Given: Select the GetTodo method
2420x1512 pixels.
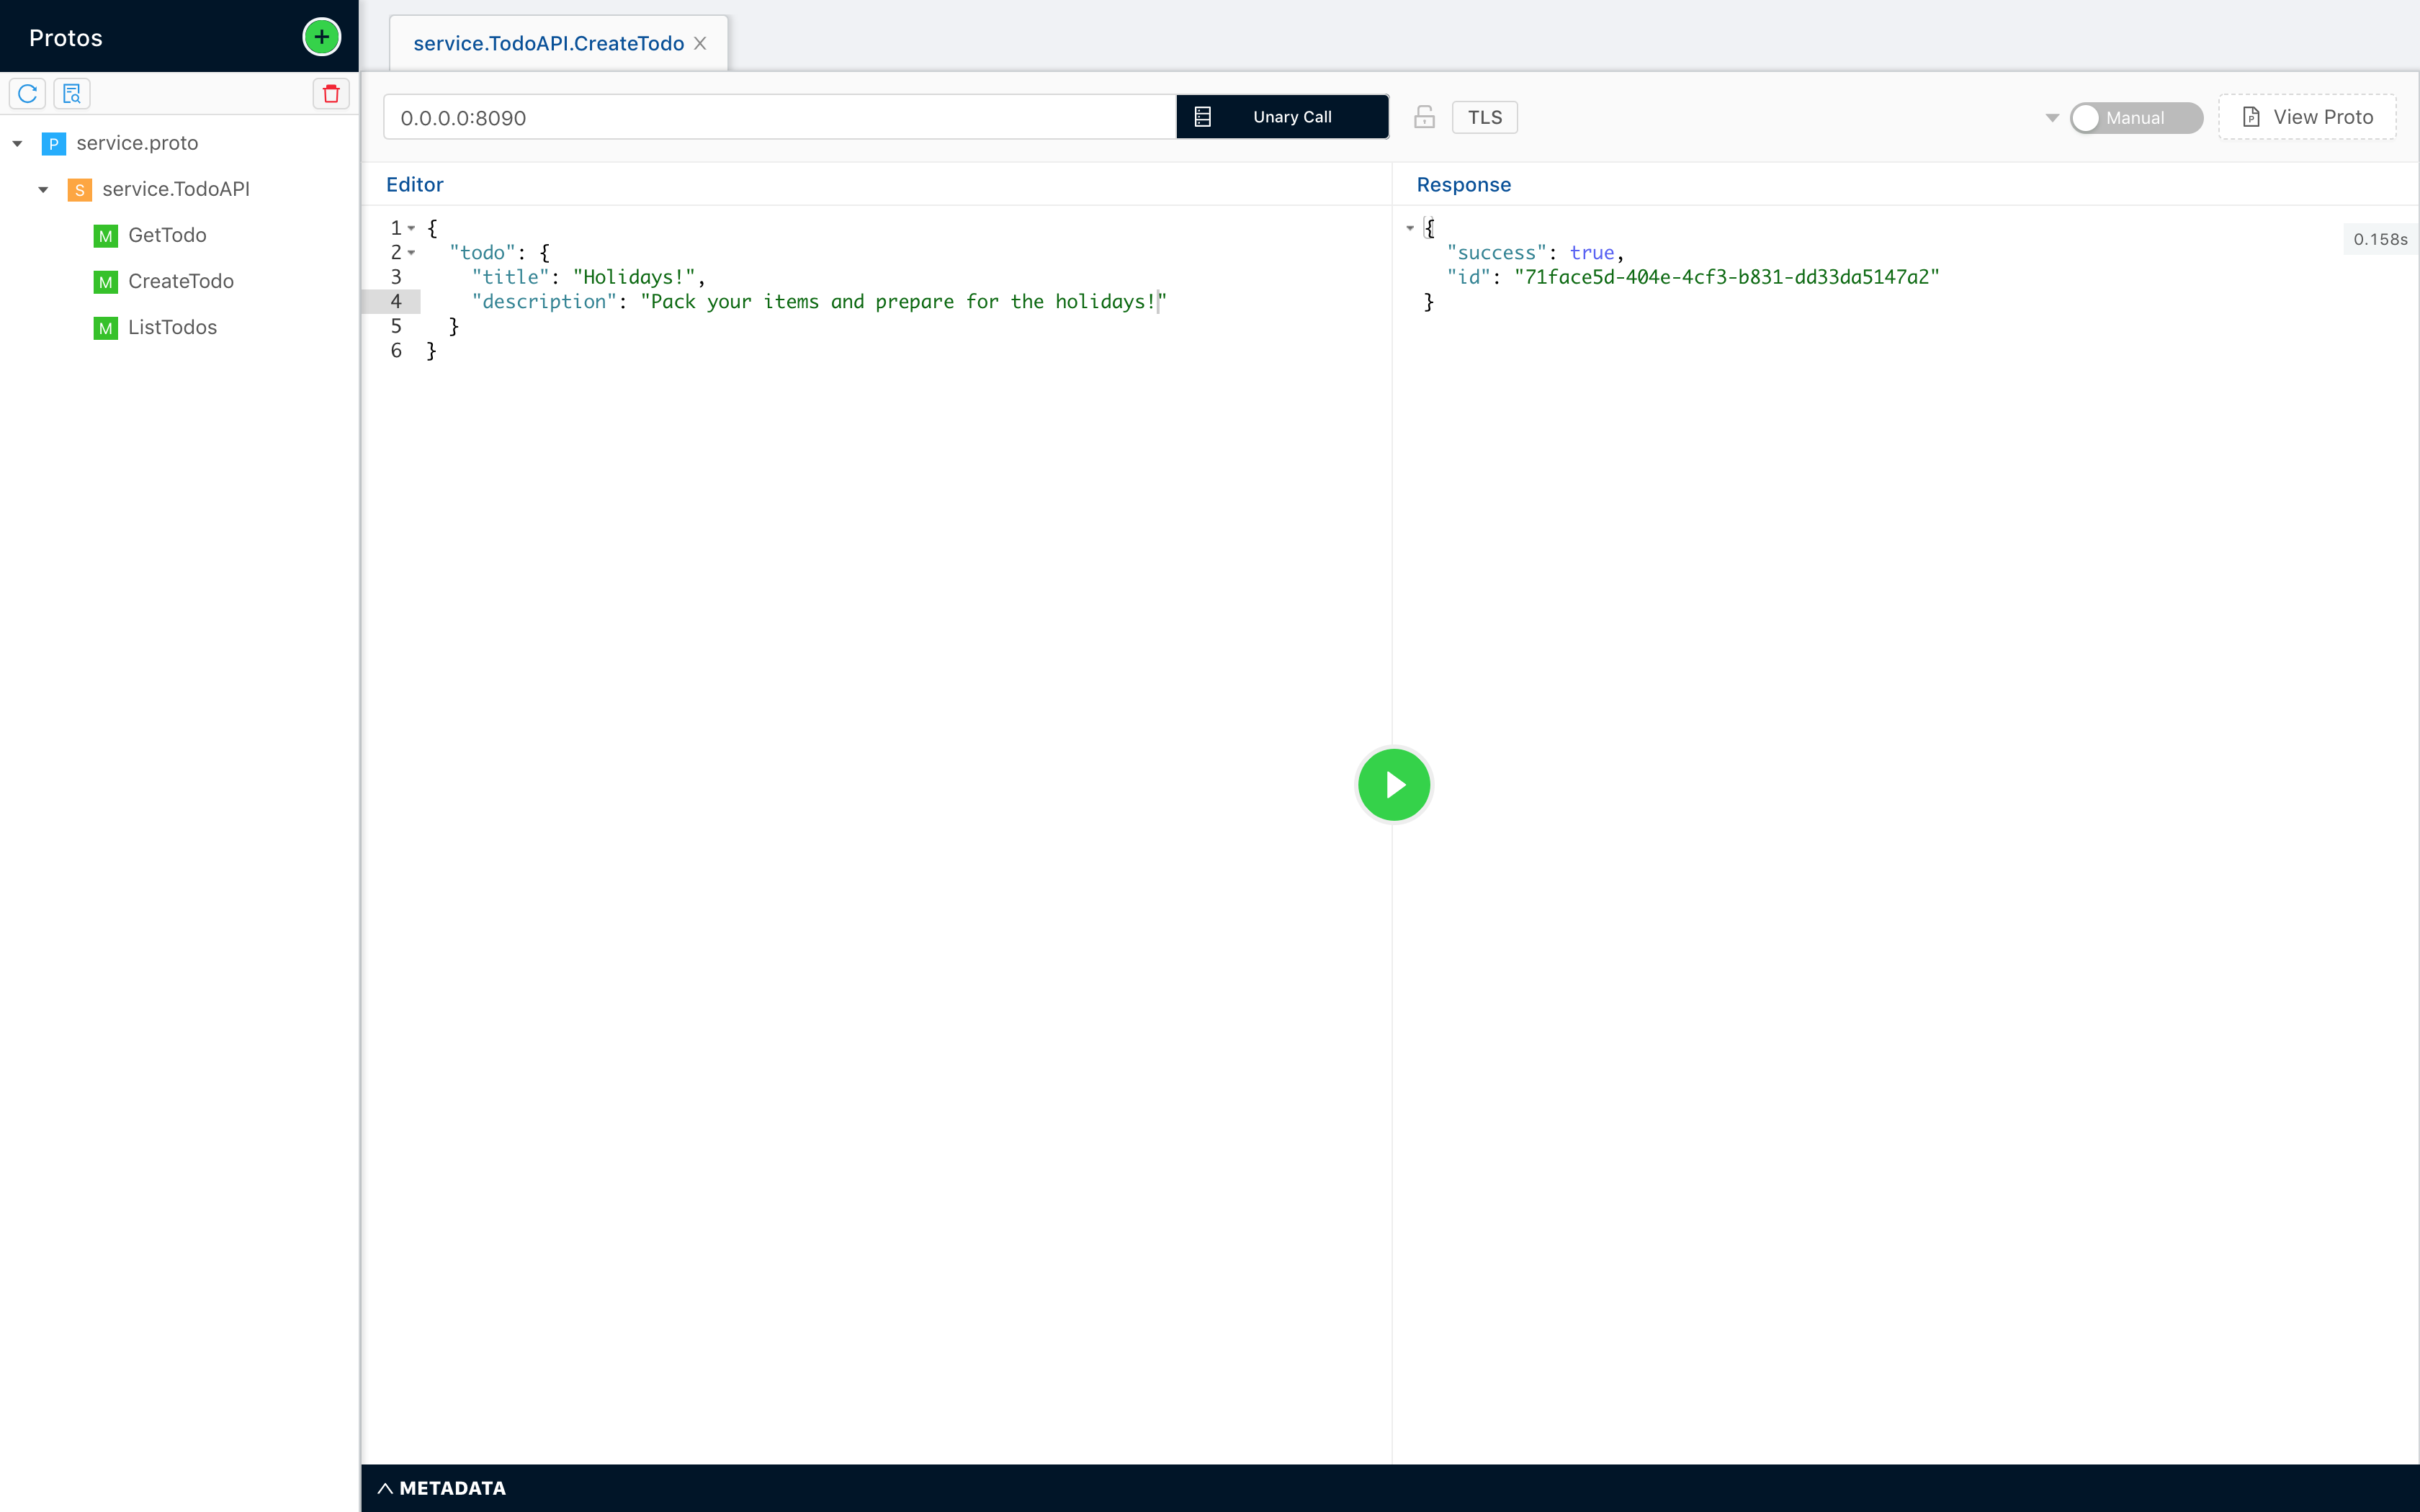Looking at the screenshot, I should coord(167,235).
